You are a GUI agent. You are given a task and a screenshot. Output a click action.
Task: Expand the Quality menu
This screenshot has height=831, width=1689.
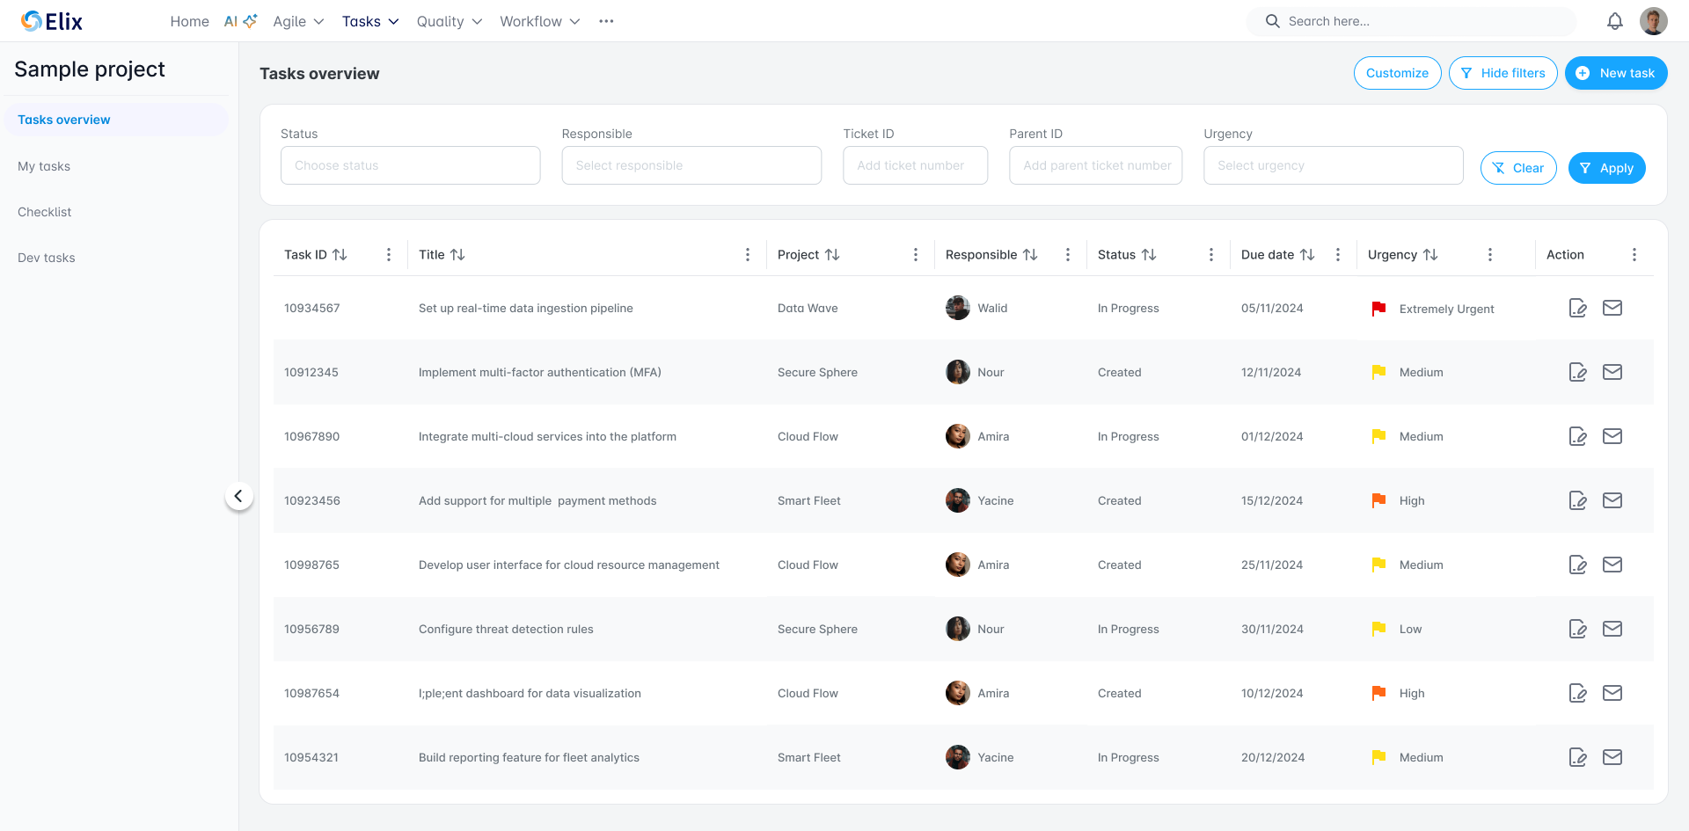click(x=450, y=21)
